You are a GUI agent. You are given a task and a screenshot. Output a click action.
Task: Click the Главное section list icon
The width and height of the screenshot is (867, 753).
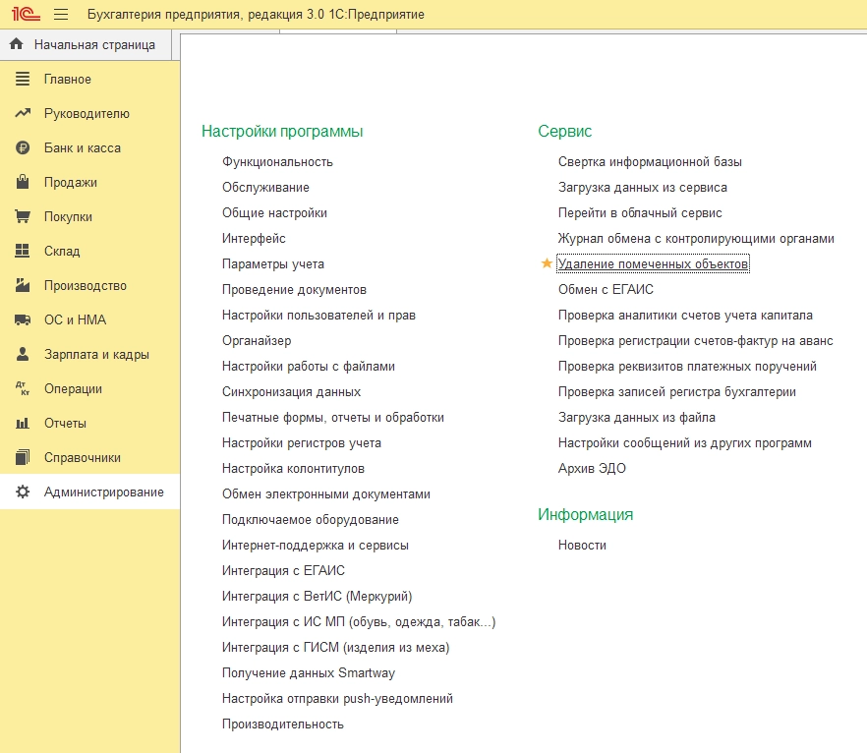tap(23, 79)
